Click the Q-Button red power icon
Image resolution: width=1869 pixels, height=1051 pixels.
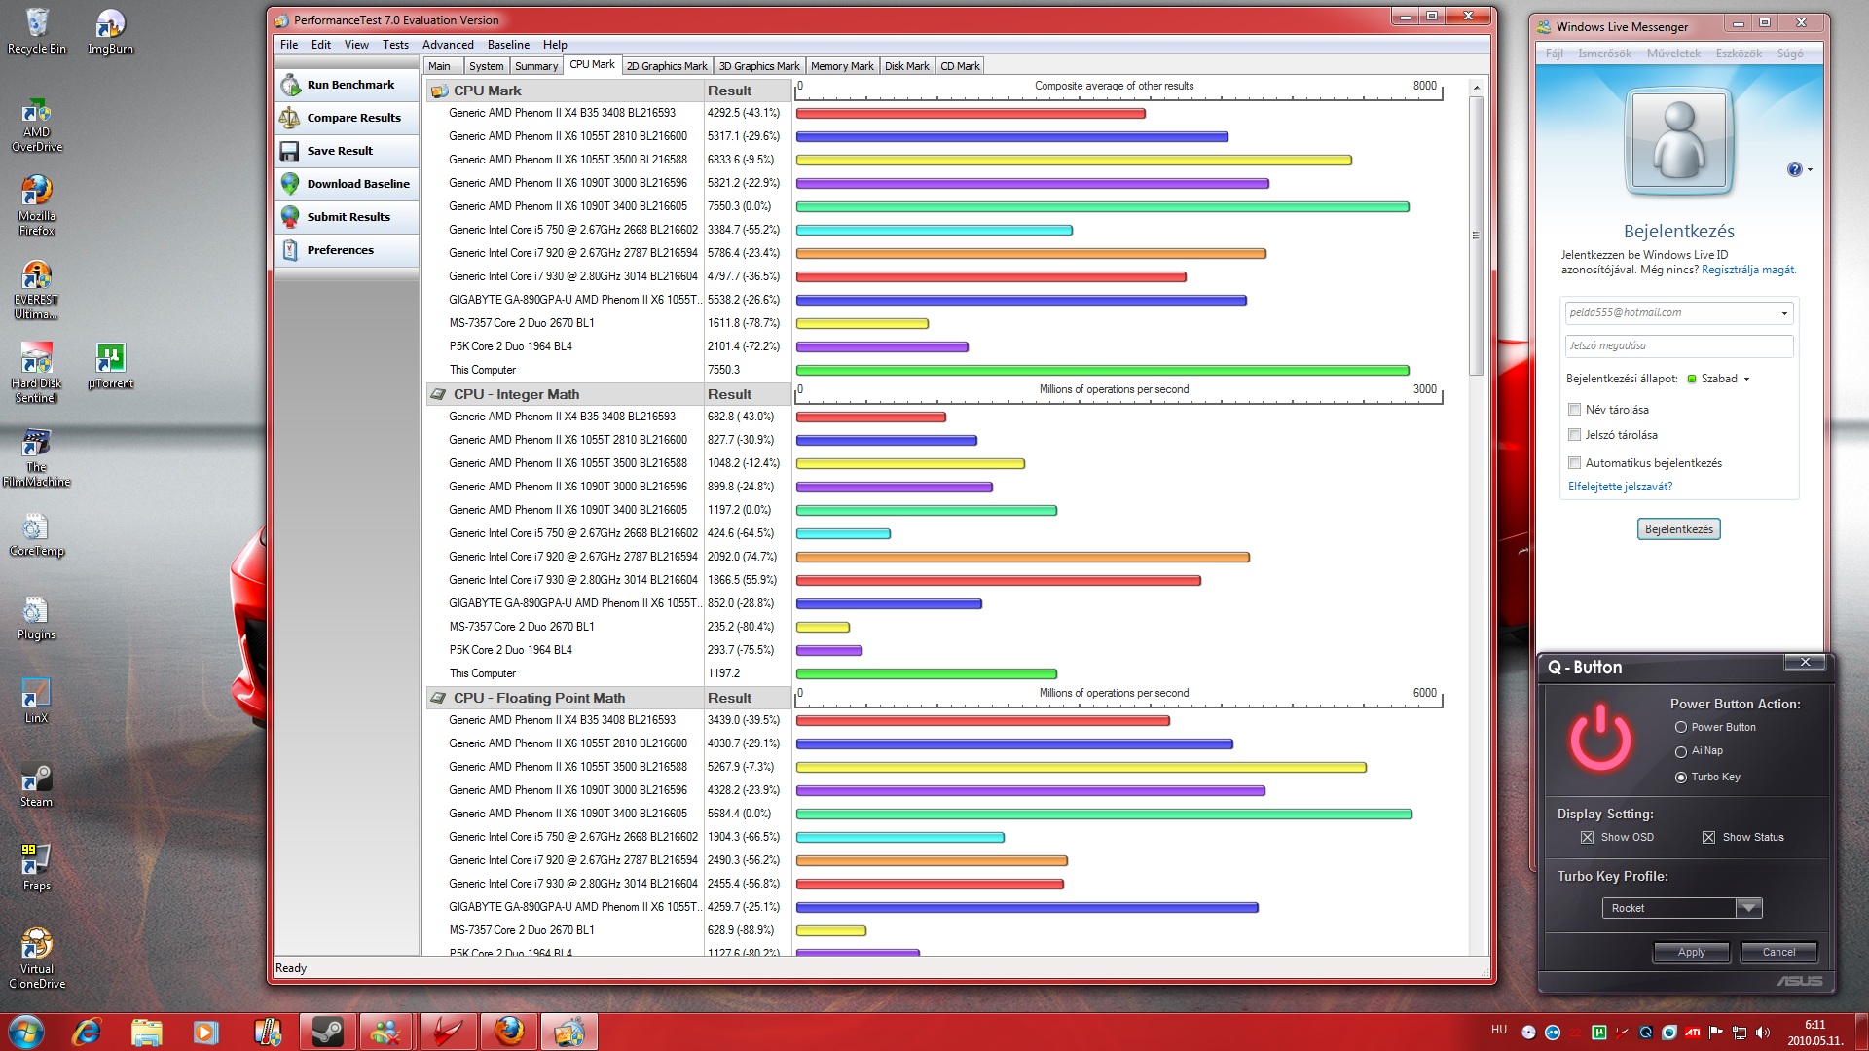tap(1600, 739)
